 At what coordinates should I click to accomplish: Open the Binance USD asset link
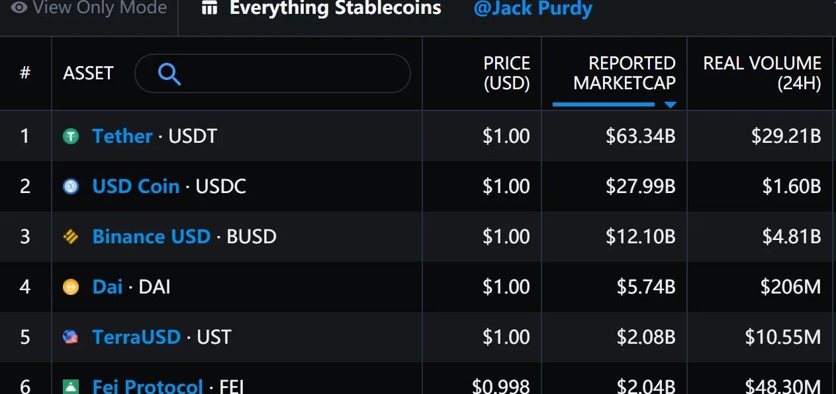(152, 237)
